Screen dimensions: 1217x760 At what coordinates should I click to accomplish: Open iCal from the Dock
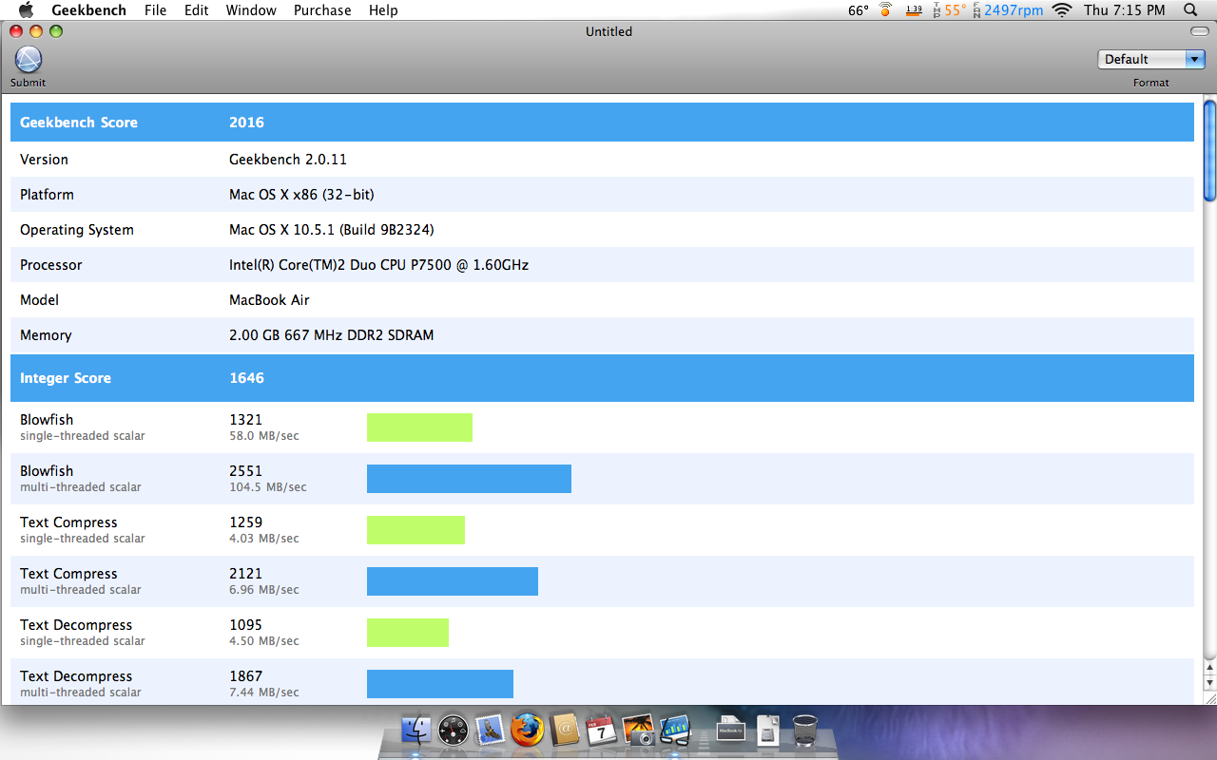(x=601, y=730)
